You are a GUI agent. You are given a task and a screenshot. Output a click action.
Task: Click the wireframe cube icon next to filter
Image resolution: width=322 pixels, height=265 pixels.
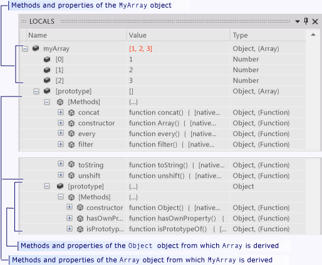(71, 145)
